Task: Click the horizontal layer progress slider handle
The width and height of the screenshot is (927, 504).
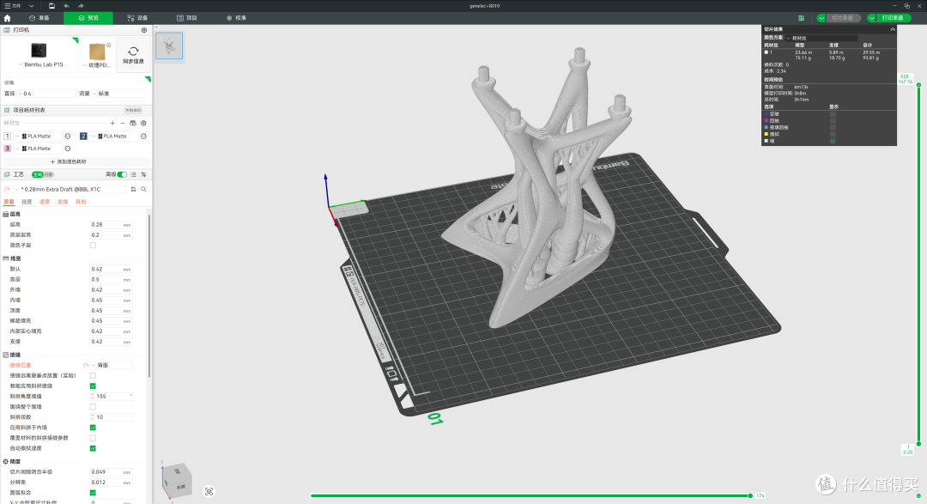Action: click(x=750, y=495)
